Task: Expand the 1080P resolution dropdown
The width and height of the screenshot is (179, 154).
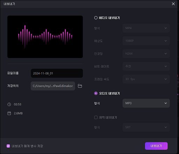Action: [x=146, y=41]
